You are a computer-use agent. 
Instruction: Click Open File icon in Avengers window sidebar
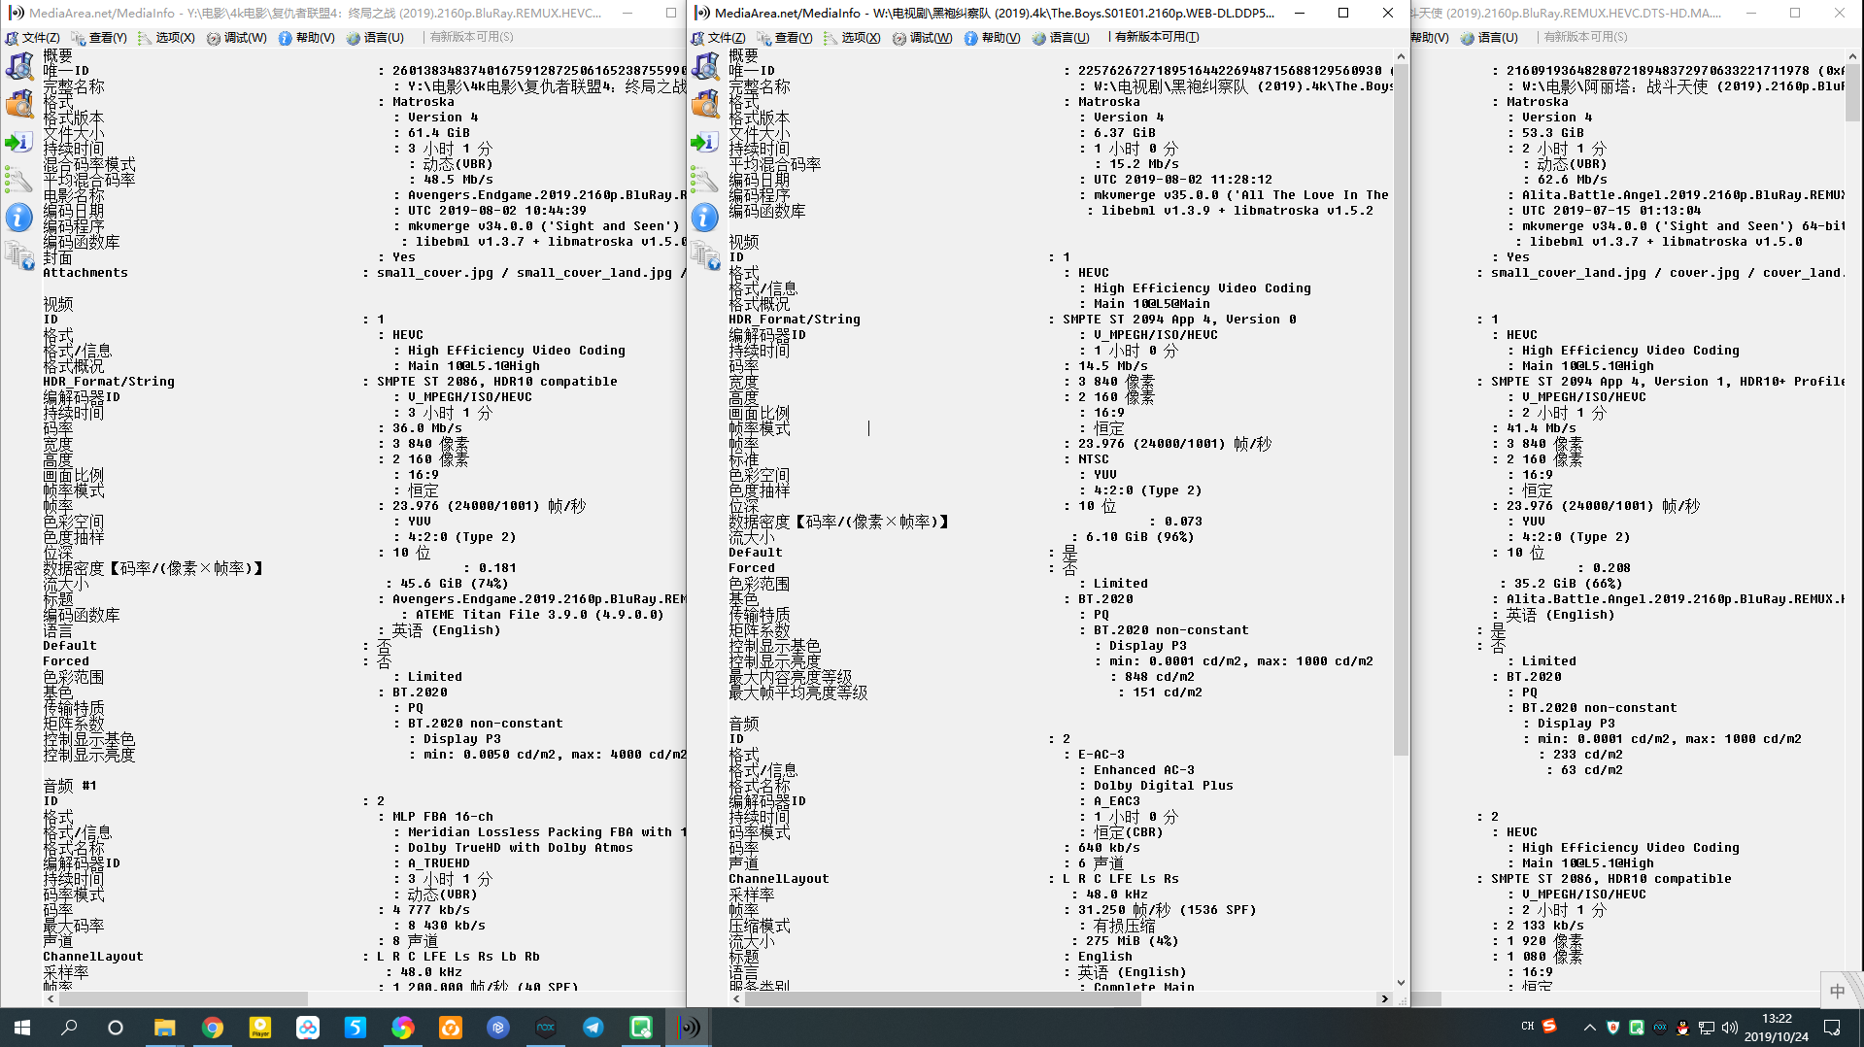pos(19,66)
